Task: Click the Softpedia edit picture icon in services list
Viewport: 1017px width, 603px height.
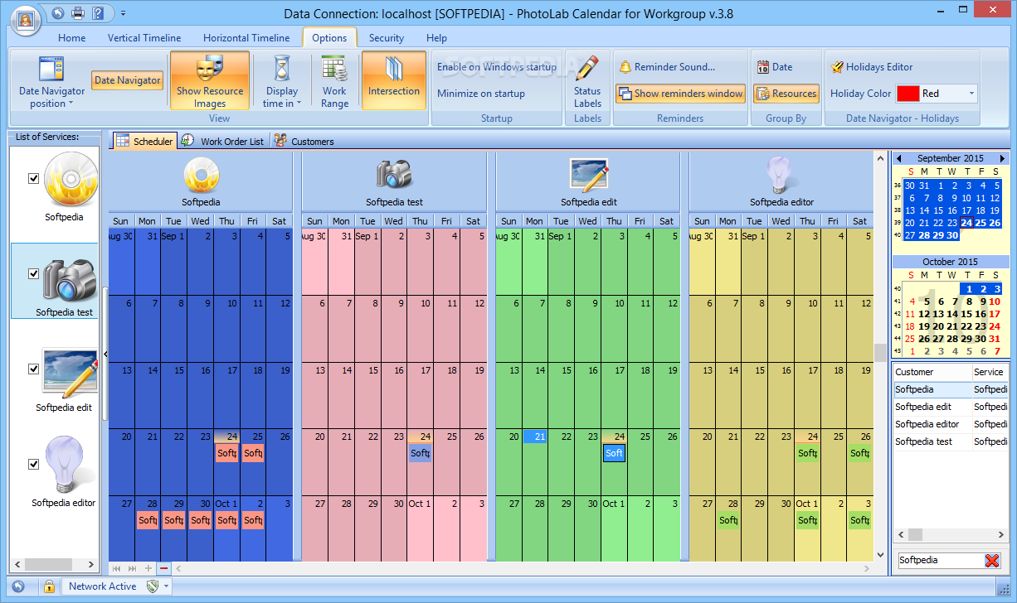Action: [71, 374]
